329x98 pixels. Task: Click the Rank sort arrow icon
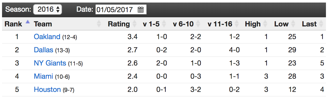(28, 22)
